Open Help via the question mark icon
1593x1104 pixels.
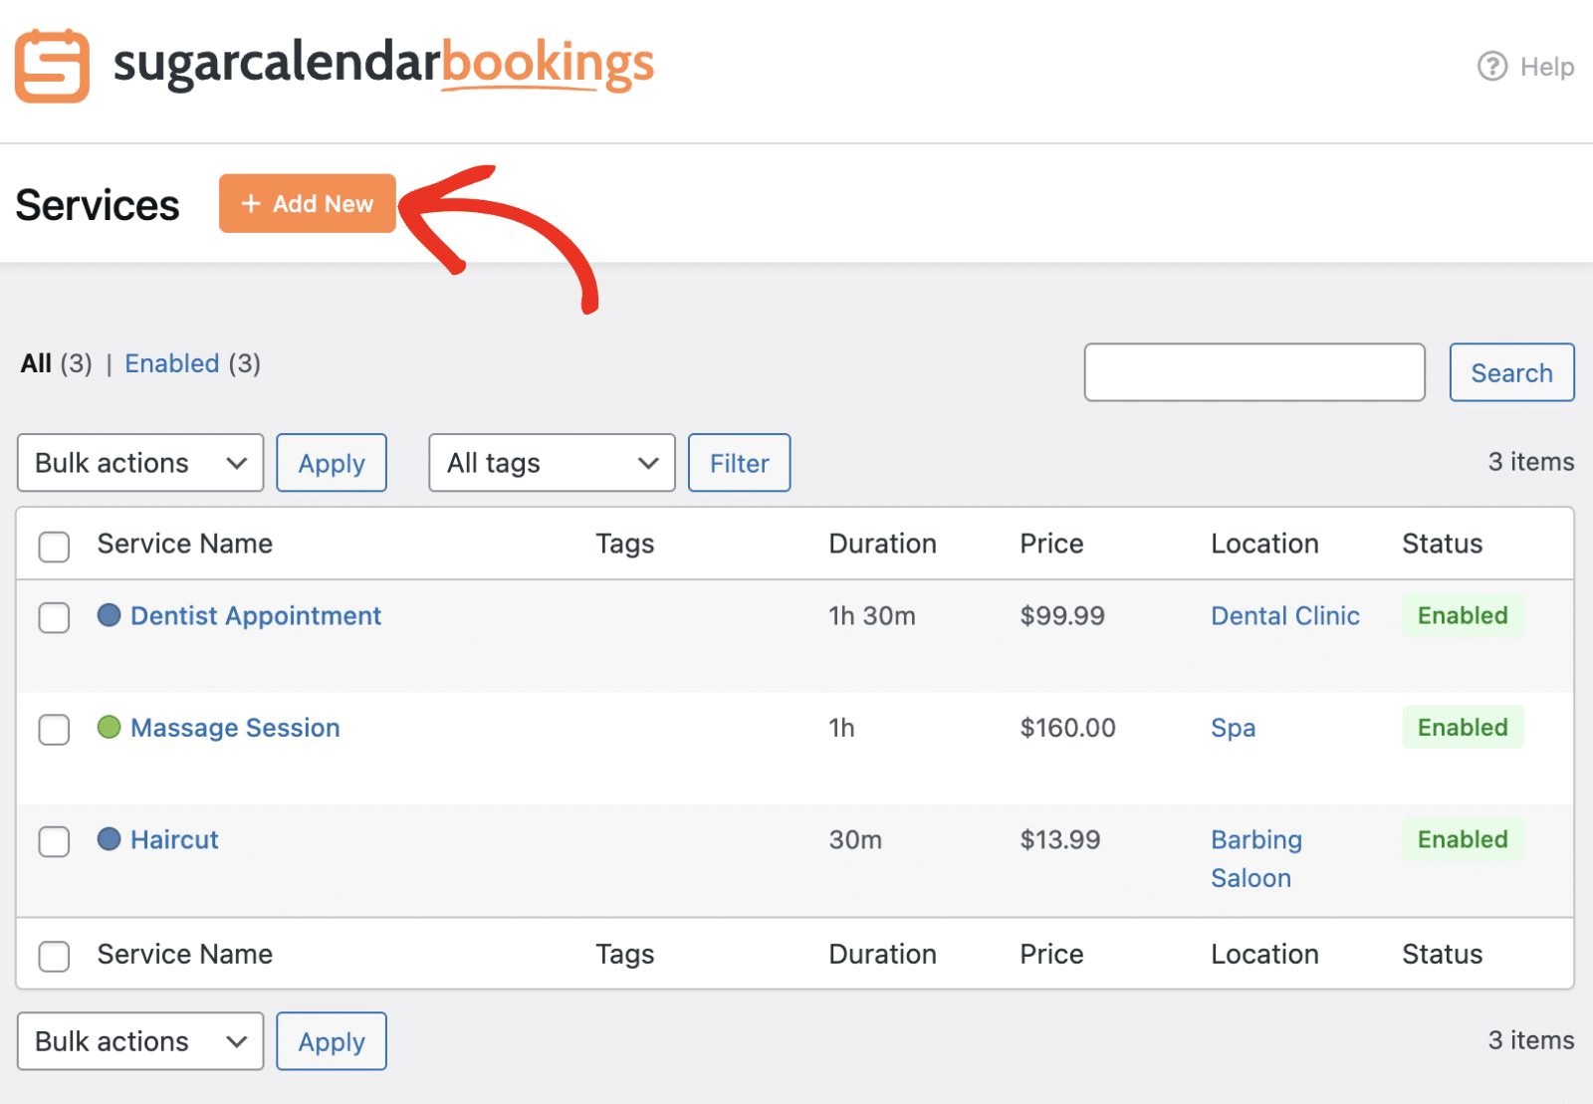(x=1491, y=67)
